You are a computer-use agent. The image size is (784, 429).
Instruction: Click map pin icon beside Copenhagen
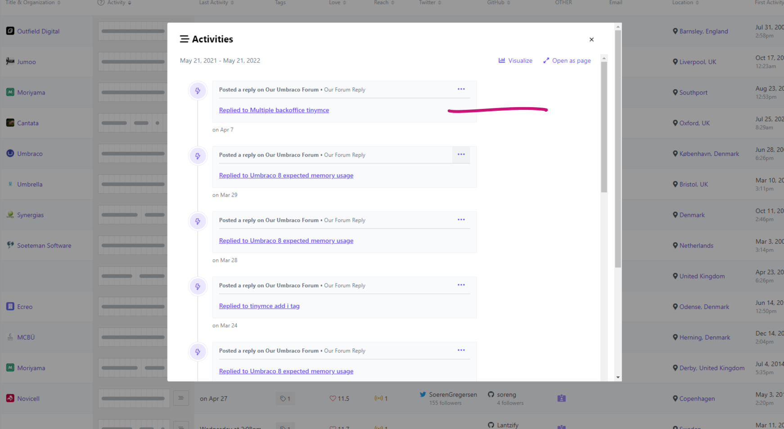point(675,398)
